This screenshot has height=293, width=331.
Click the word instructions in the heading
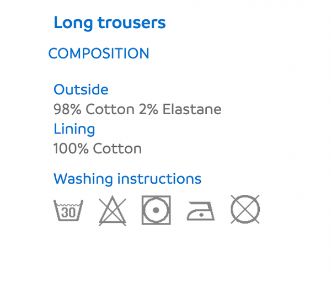click(x=159, y=179)
